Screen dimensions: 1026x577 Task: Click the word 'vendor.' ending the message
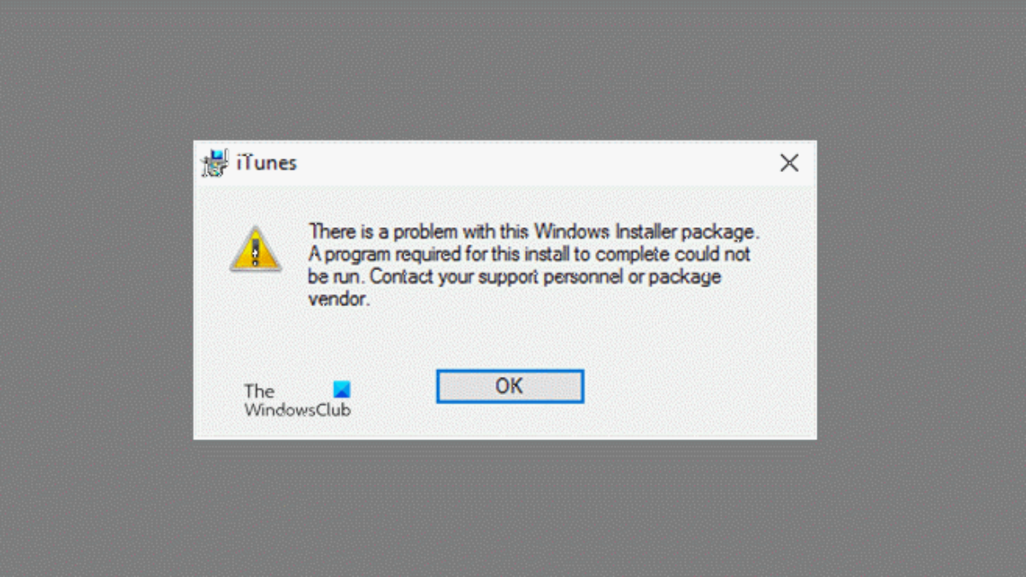click(x=339, y=300)
